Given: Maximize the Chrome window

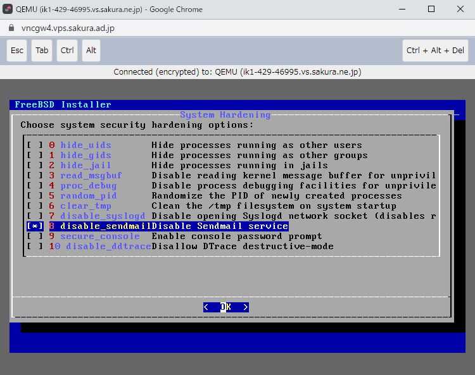Looking at the screenshot, I should pos(431,9).
